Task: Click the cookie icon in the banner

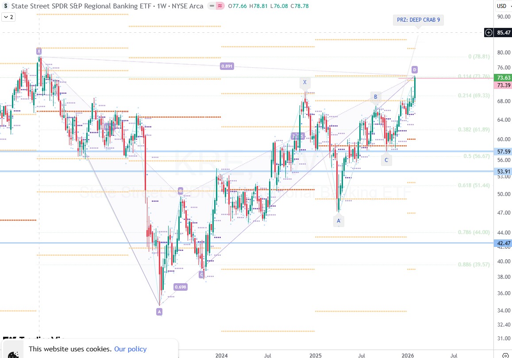Action: pos(13,353)
